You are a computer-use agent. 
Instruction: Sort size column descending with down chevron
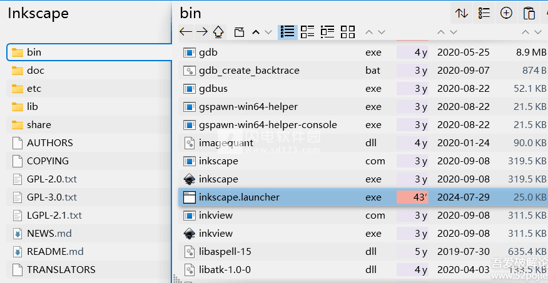click(538, 32)
